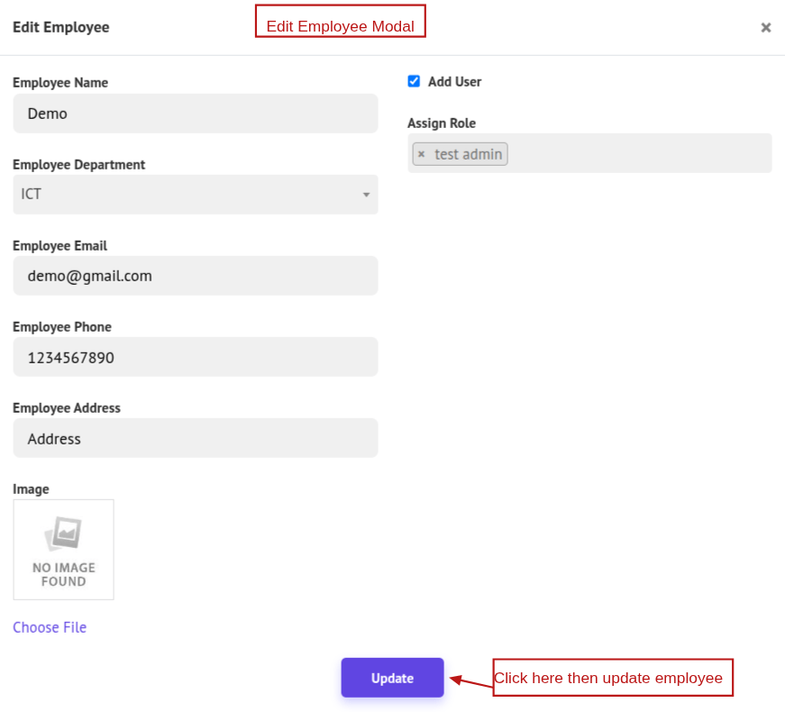Click the Edit Employee header title
Screen dimensions: 785x712
(60, 27)
